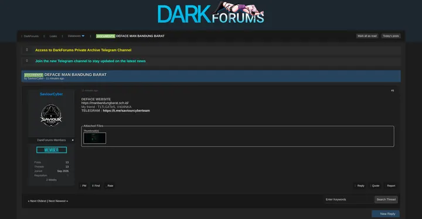
Task: Go to the Leaks breadcrumb
Action: tap(53, 36)
